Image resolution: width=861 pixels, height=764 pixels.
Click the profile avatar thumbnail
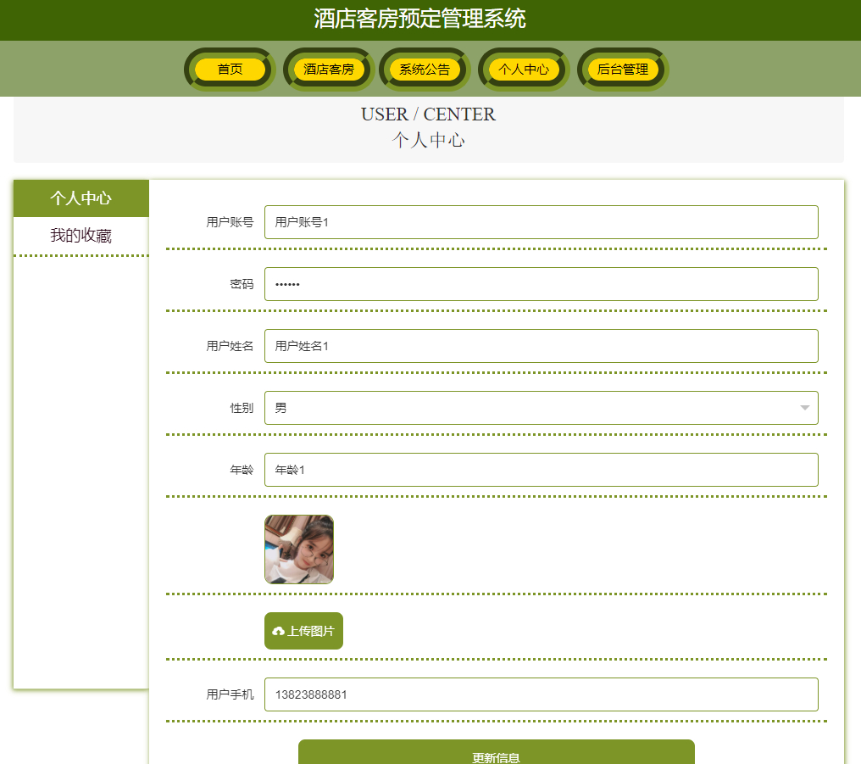(x=299, y=549)
